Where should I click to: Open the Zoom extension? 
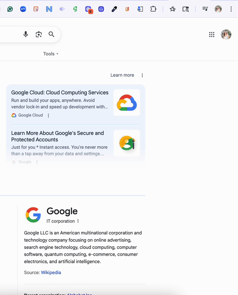click(x=23, y=9)
